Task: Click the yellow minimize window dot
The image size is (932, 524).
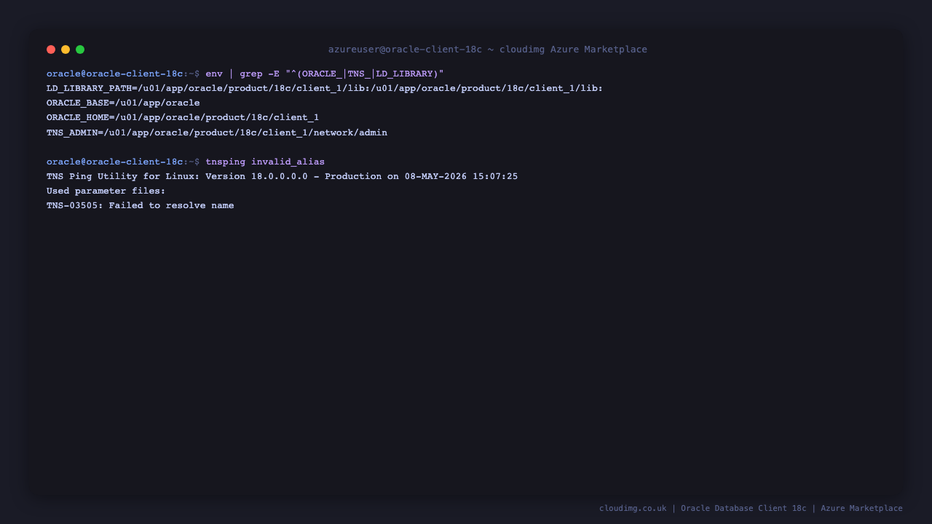Action: pyautogui.click(x=66, y=49)
